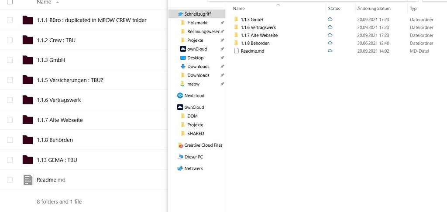Image resolution: width=447 pixels, height=212 pixels.
Task: Open 1.1.5 Versicherungen : TBU? folder link
Action: pos(70,80)
